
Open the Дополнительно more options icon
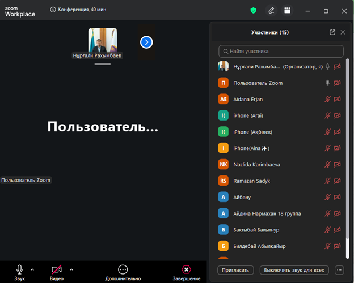tap(123, 269)
